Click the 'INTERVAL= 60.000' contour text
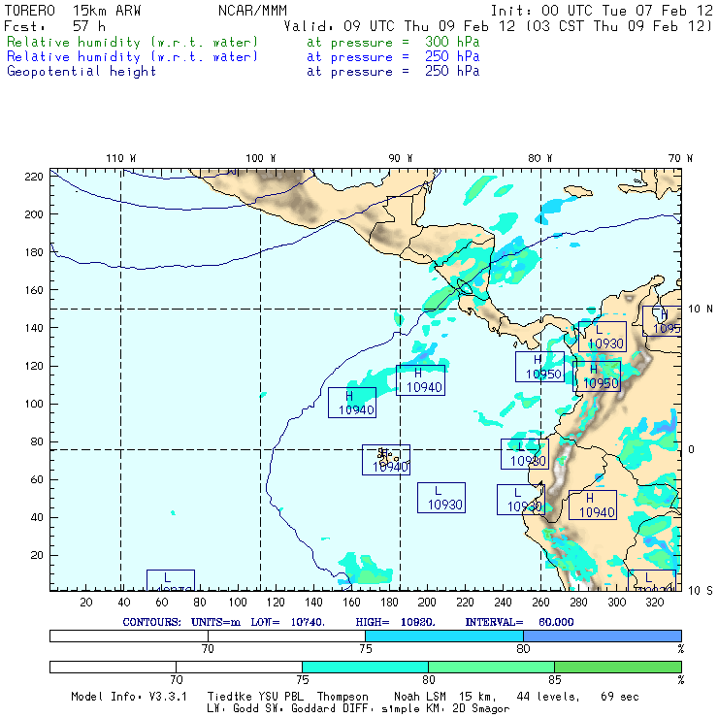 [x=519, y=622]
